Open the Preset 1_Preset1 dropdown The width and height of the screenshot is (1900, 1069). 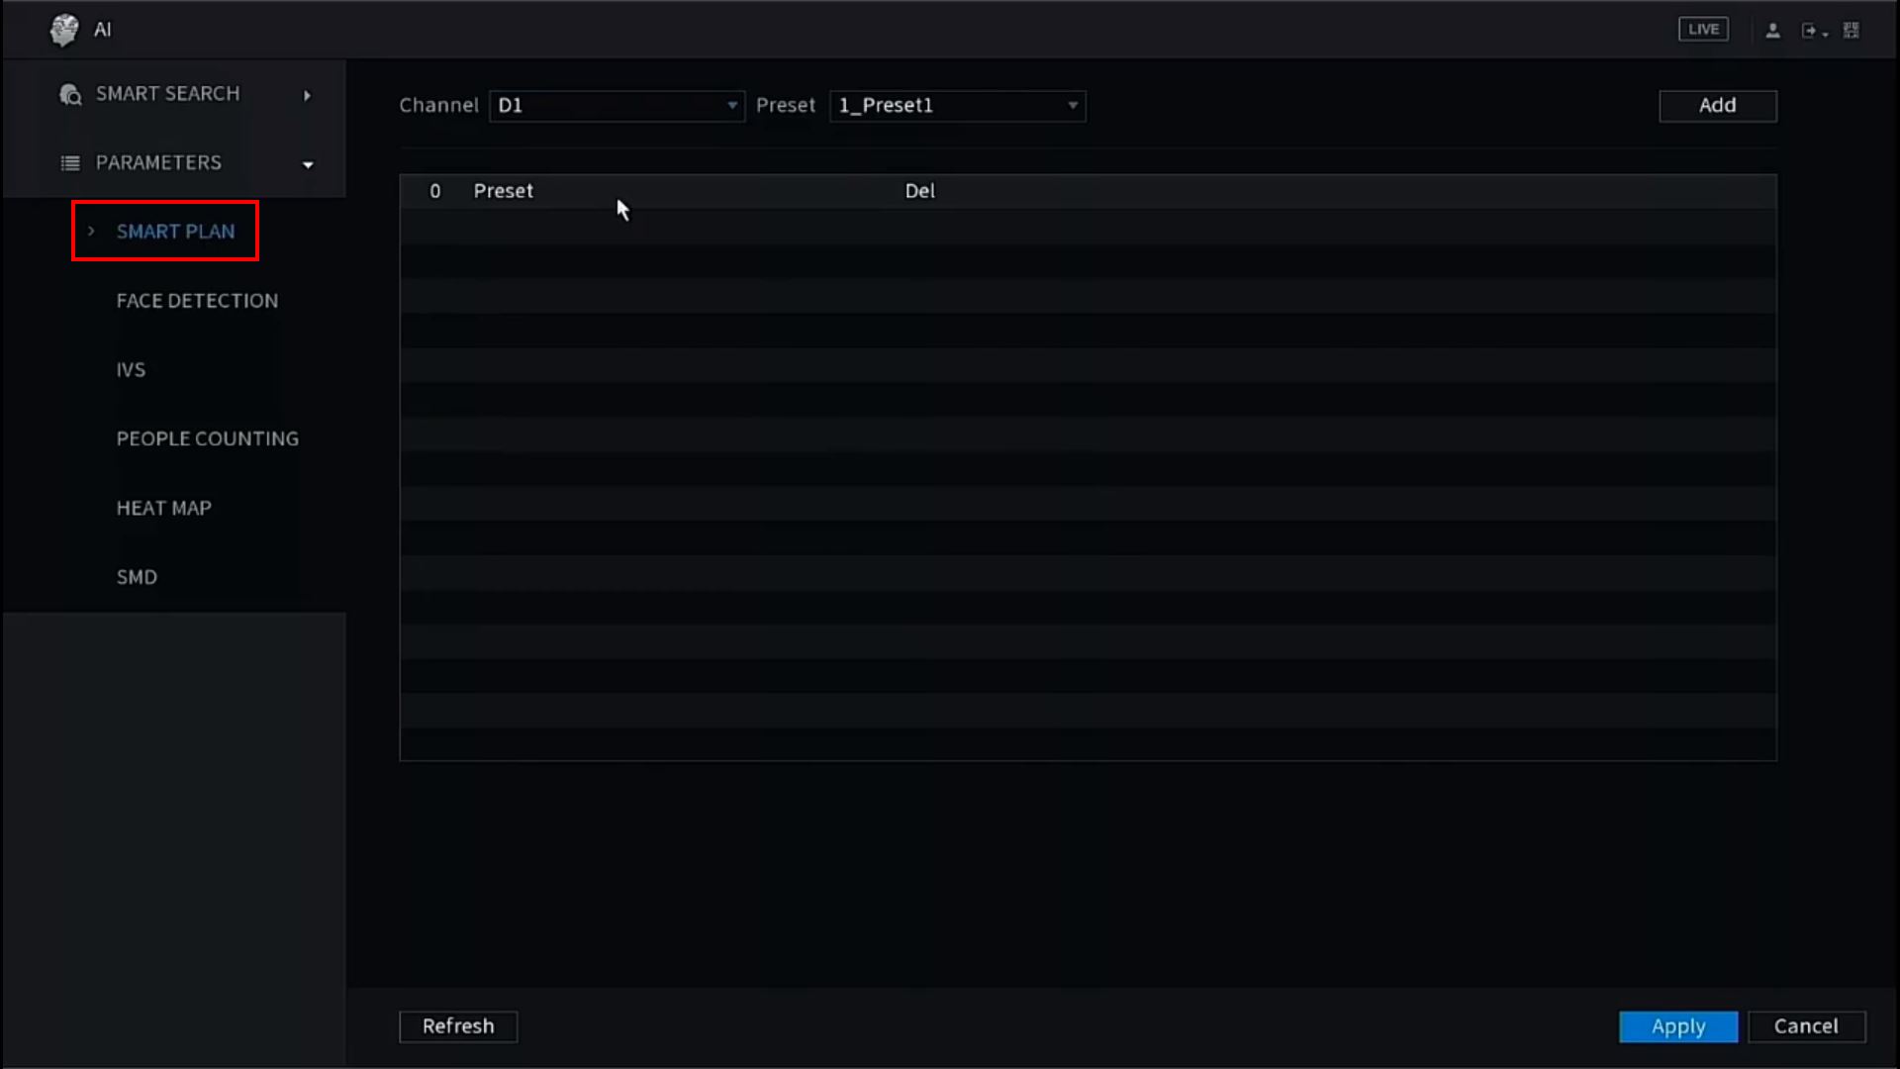pos(957,106)
